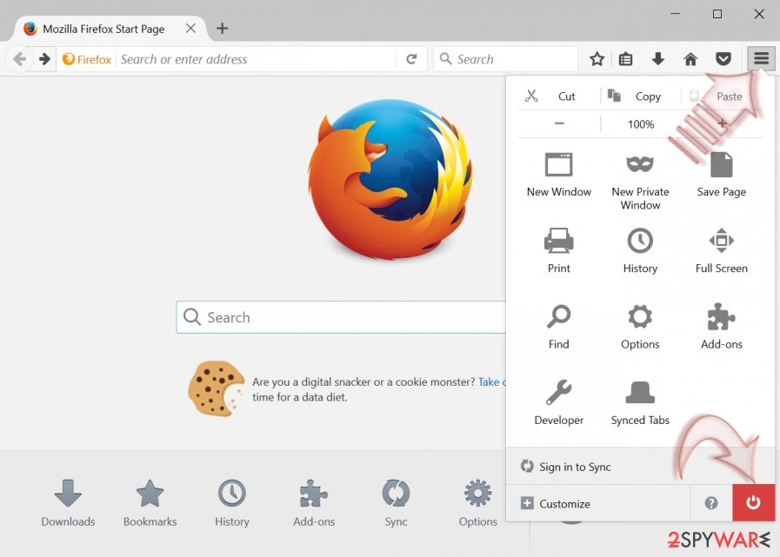Open Synced Tabs
The image size is (780, 557).
click(640, 403)
